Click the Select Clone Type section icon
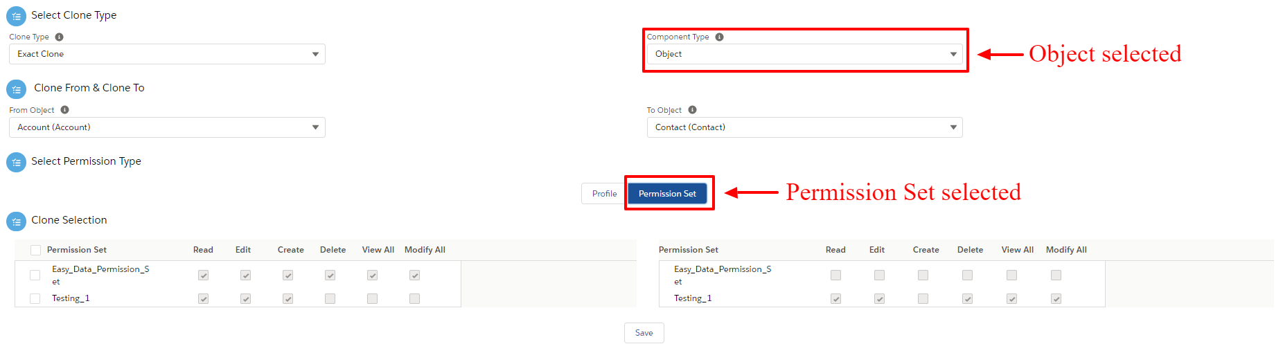Image resolution: width=1283 pixels, height=353 pixels. coord(16,16)
